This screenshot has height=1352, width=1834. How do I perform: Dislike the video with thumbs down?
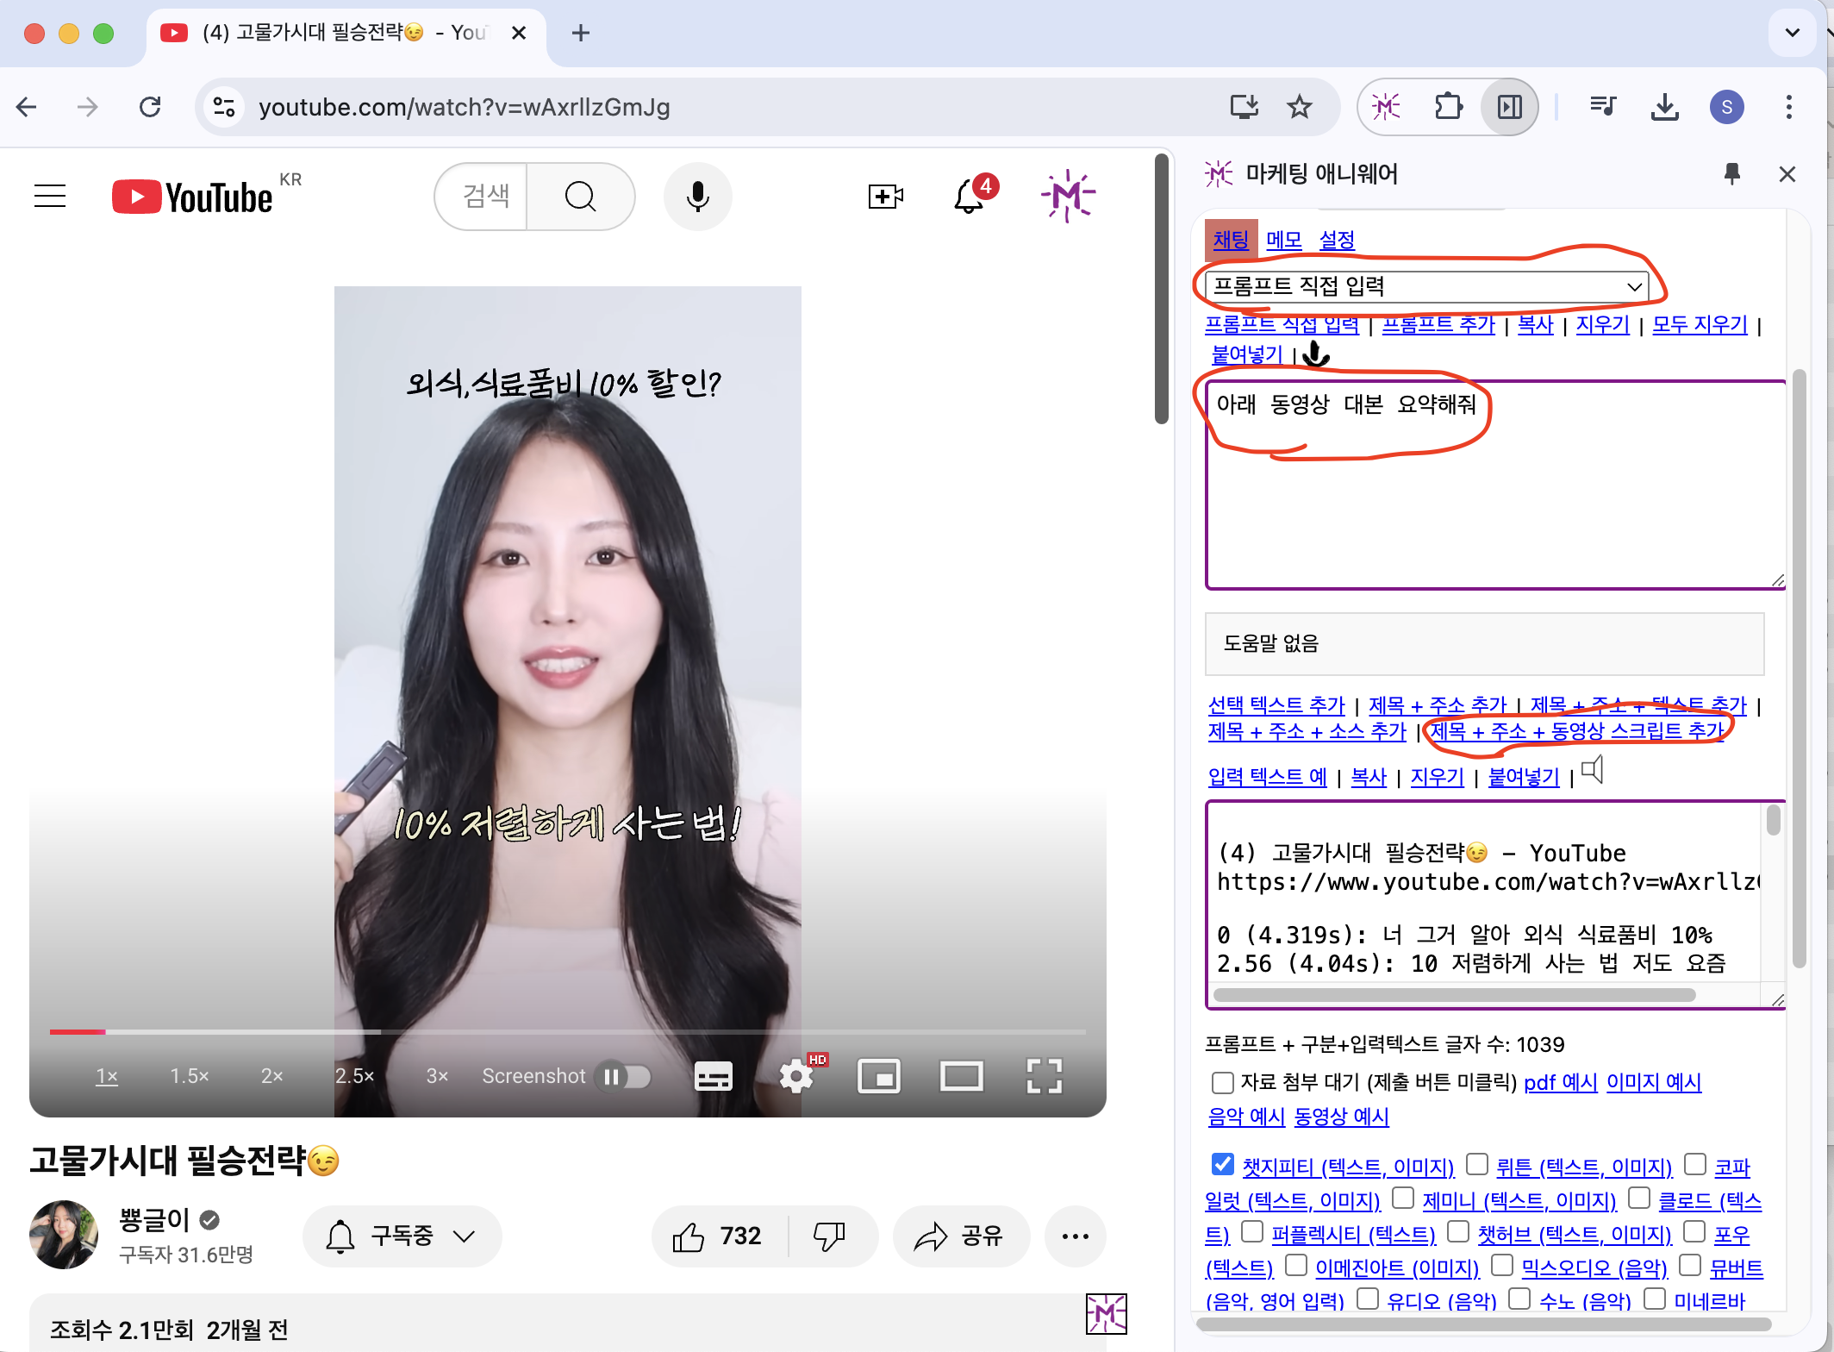pos(830,1236)
